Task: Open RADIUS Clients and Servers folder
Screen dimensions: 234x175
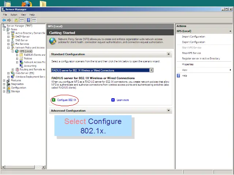Action: coord(35,55)
